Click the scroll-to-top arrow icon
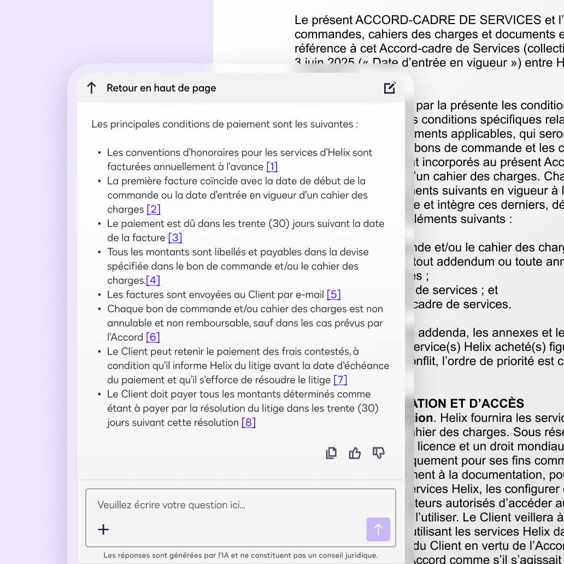 91,87
